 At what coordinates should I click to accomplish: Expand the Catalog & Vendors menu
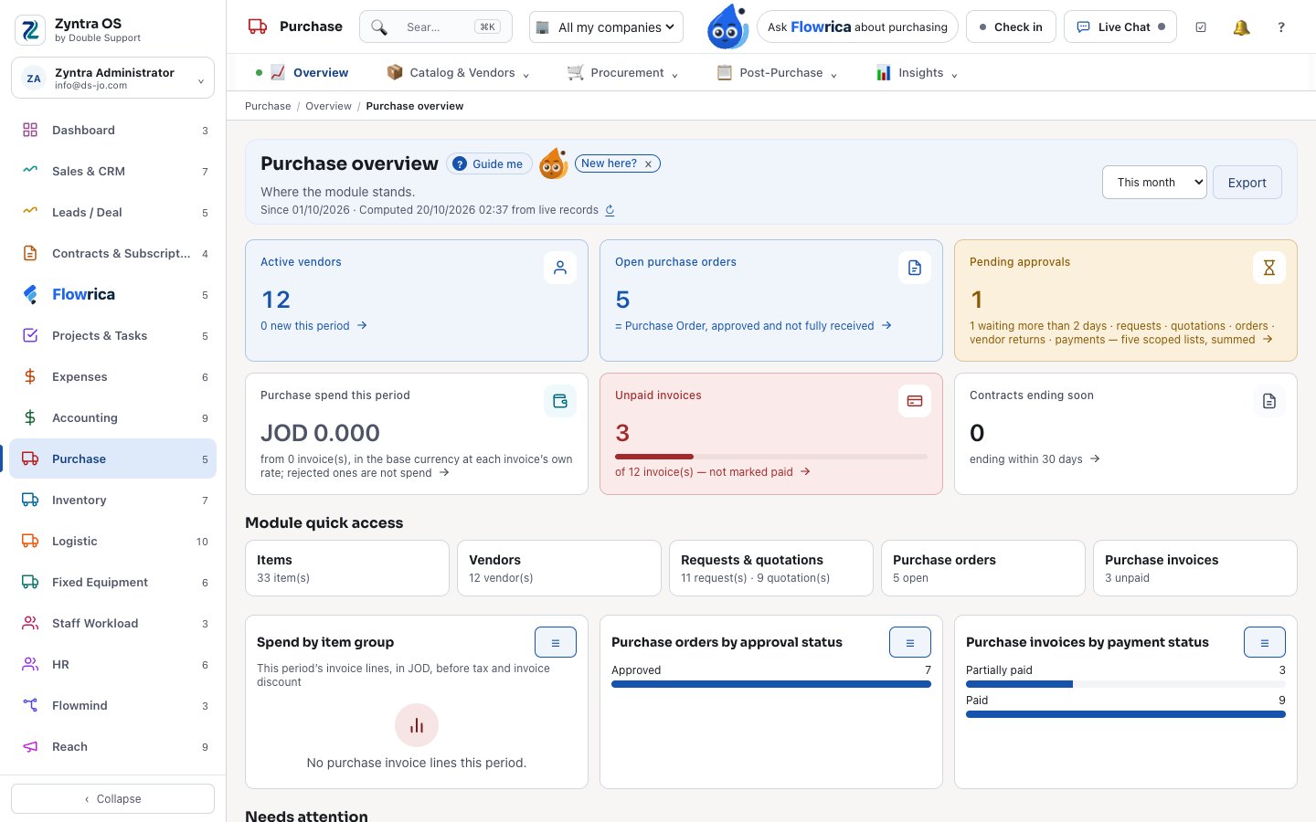click(458, 73)
